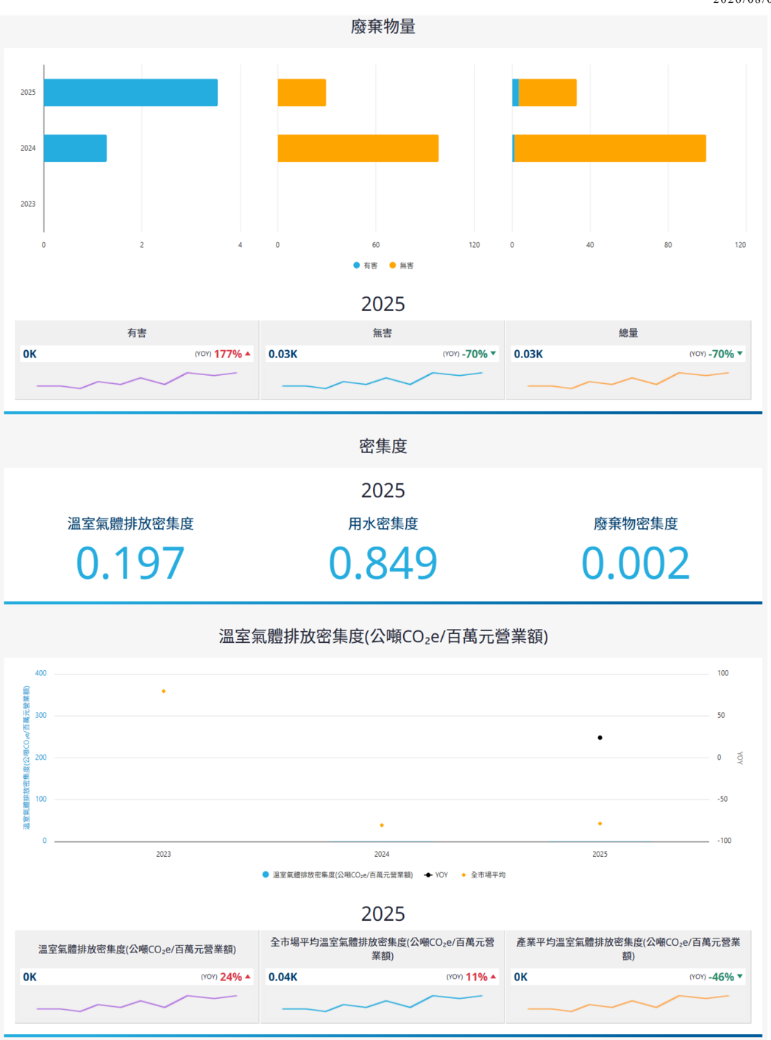Open the orange sparkline under the -46% value
This screenshot has width=771, height=1040.
628,1003
